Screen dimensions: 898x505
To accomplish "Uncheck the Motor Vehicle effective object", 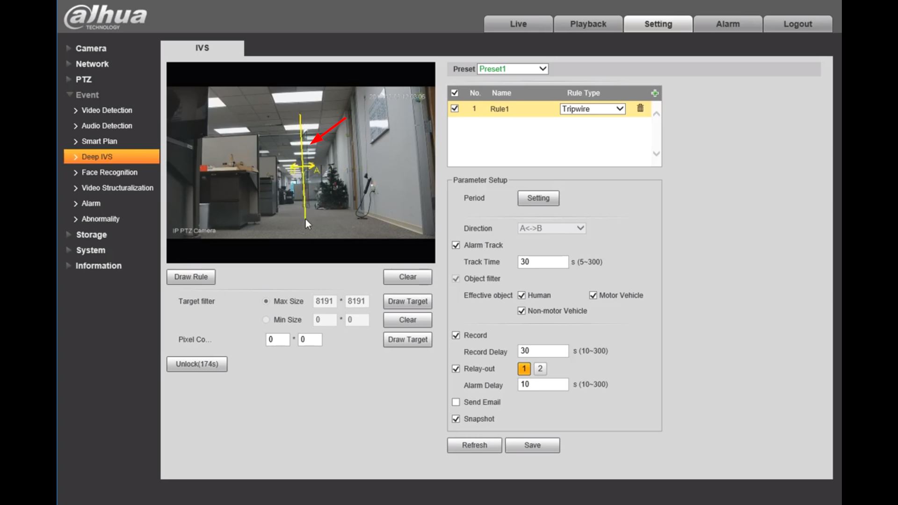I will point(593,295).
